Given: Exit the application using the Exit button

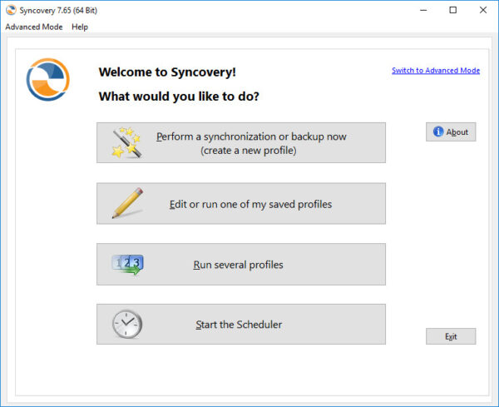Looking at the screenshot, I should click(x=451, y=336).
